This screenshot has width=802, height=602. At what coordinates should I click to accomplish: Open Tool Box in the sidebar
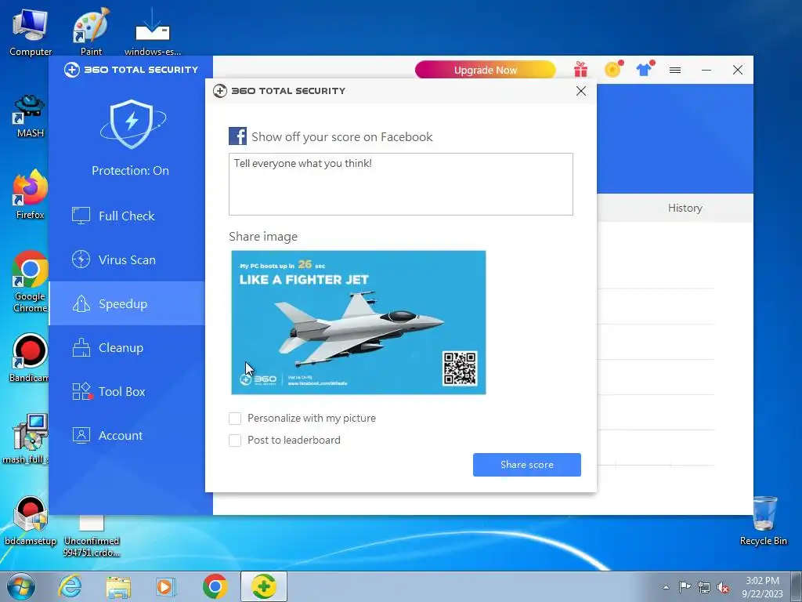pos(127,392)
